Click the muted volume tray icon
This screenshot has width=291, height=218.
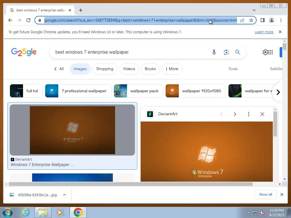point(262,213)
